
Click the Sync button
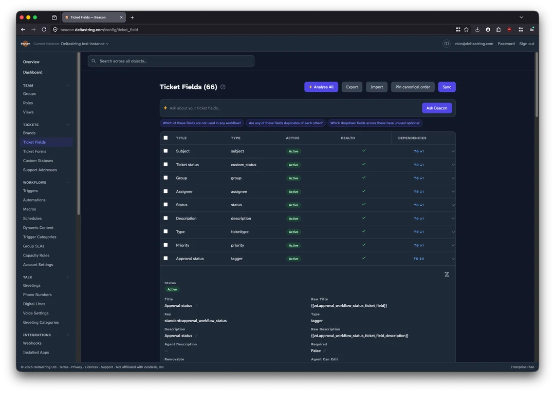(x=447, y=87)
